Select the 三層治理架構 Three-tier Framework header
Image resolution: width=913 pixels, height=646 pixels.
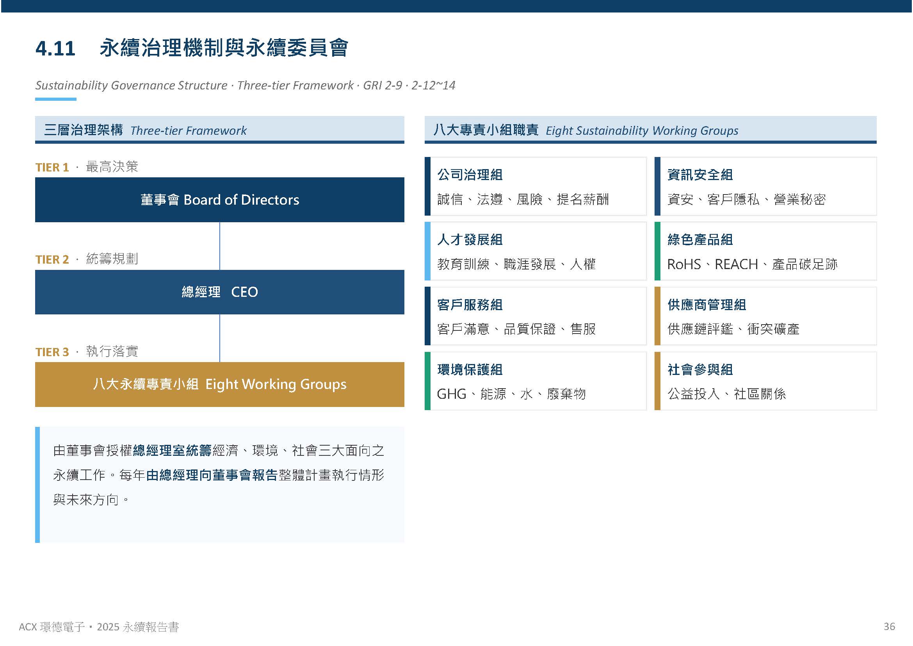point(219,130)
